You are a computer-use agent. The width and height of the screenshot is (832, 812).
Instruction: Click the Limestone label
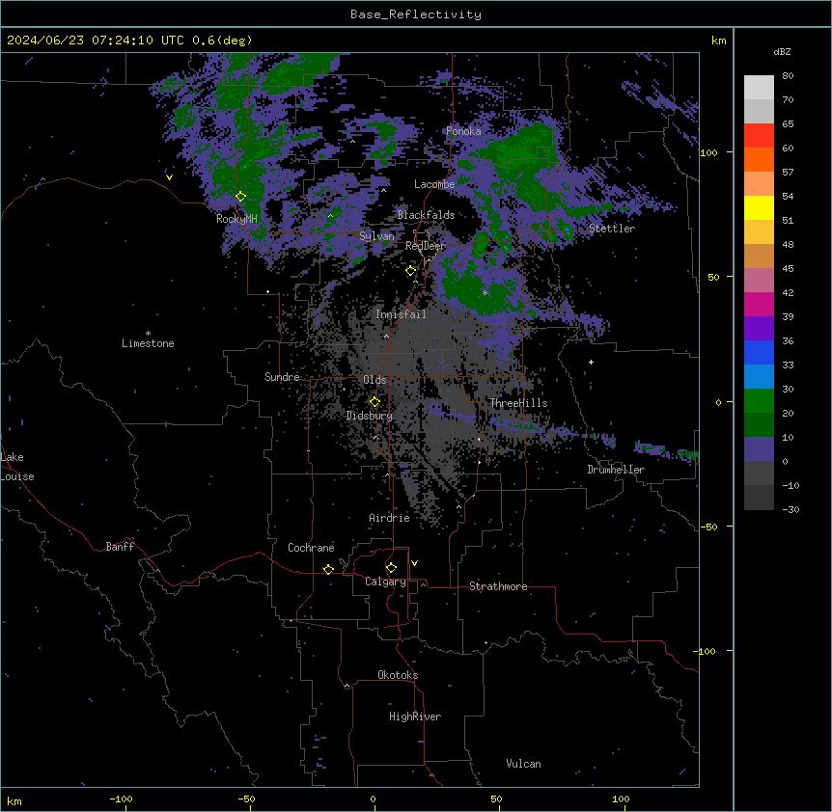click(x=148, y=343)
